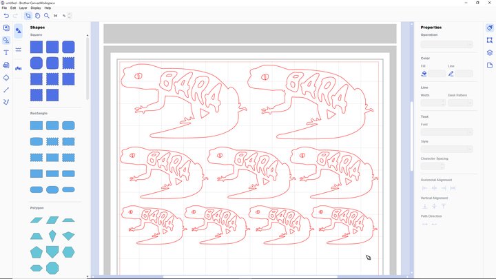Select the Text tool in left sidebar
This screenshot has width=496, height=279.
point(6,52)
